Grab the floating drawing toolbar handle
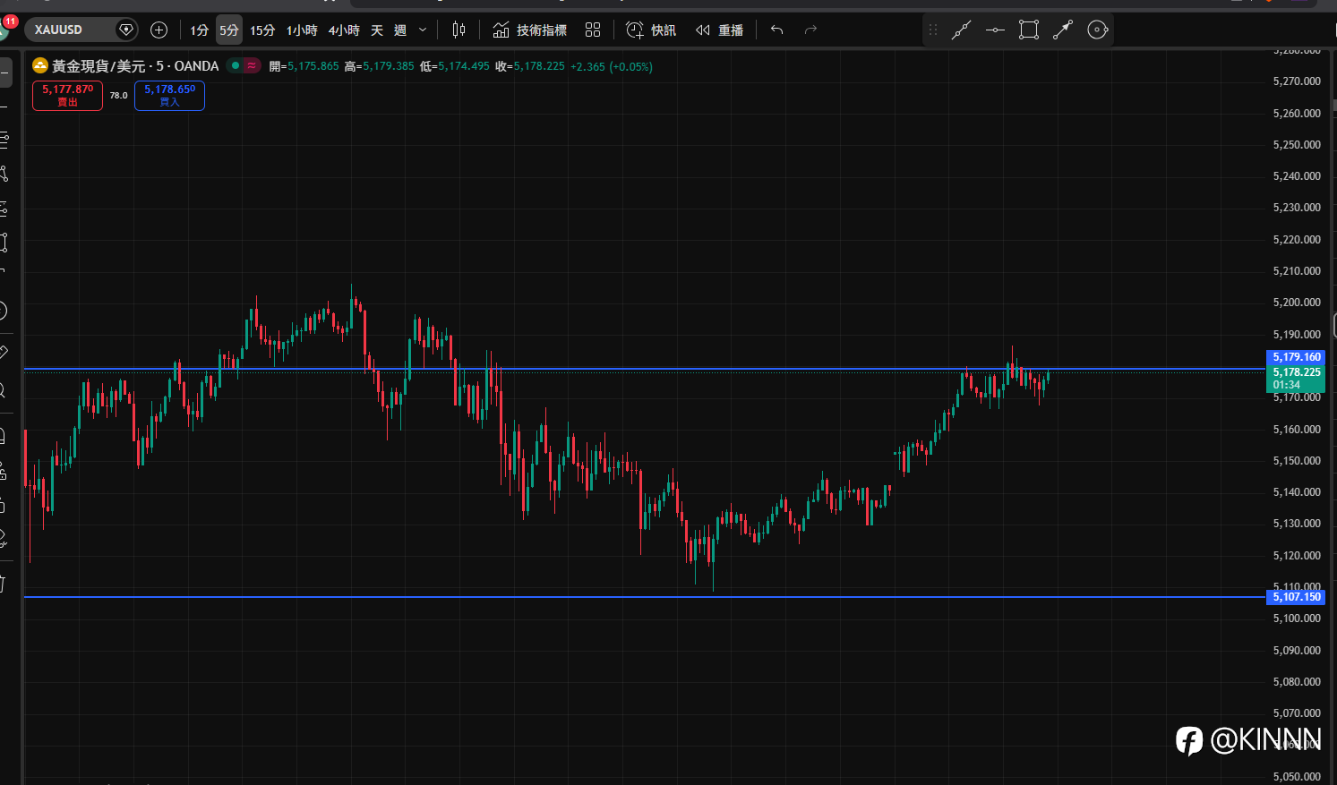Image resolution: width=1337 pixels, height=785 pixels. pyautogui.click(x=933, y=30)
